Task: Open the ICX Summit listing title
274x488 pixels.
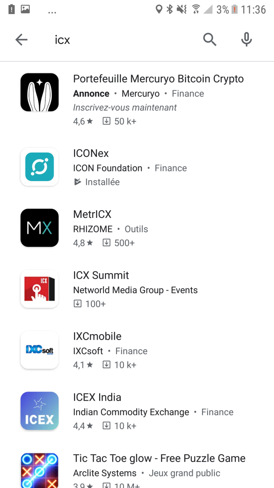Action: [x=101, y=275]
